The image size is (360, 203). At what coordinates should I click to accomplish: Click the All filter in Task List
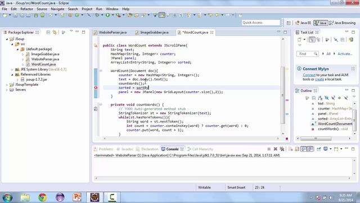click(328, 54)
